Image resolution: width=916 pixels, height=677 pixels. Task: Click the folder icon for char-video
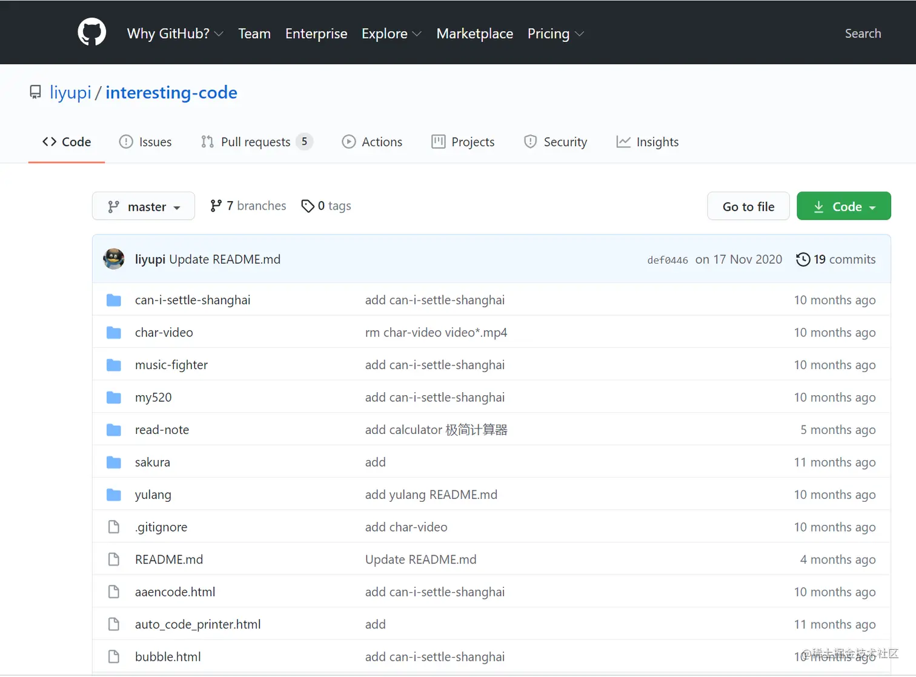[x=114, y=333]
